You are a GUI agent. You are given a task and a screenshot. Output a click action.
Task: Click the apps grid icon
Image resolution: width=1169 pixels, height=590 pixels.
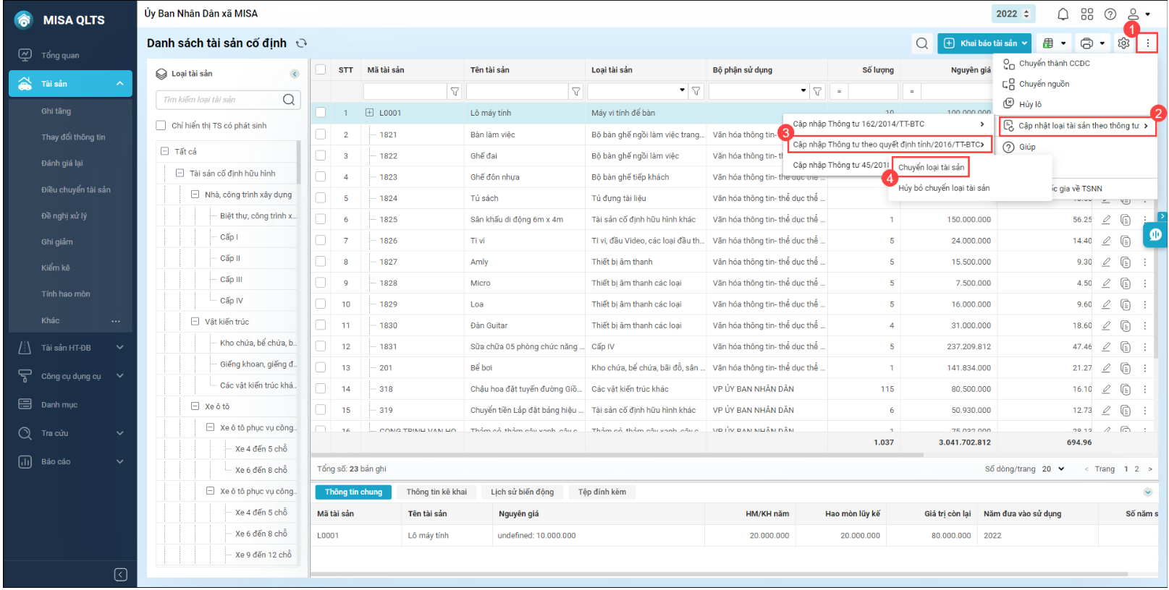(x=1086, y=14)
